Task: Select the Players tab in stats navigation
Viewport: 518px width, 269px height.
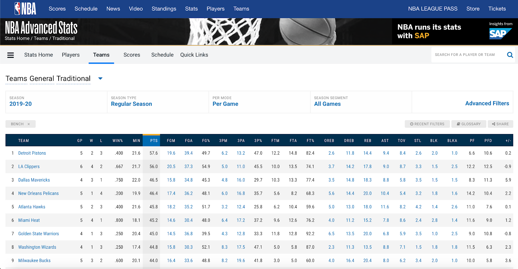Action: tap(71, 55)
